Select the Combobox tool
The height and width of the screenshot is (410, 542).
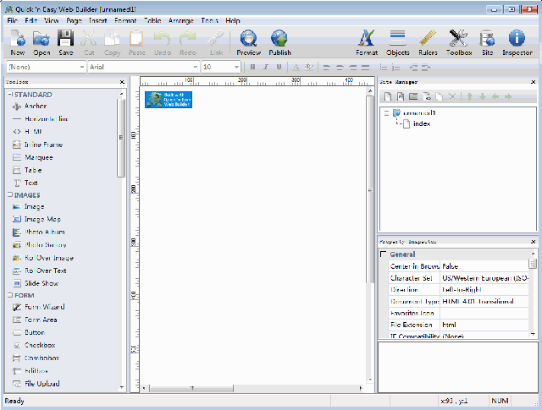click(x=36, y=358)
